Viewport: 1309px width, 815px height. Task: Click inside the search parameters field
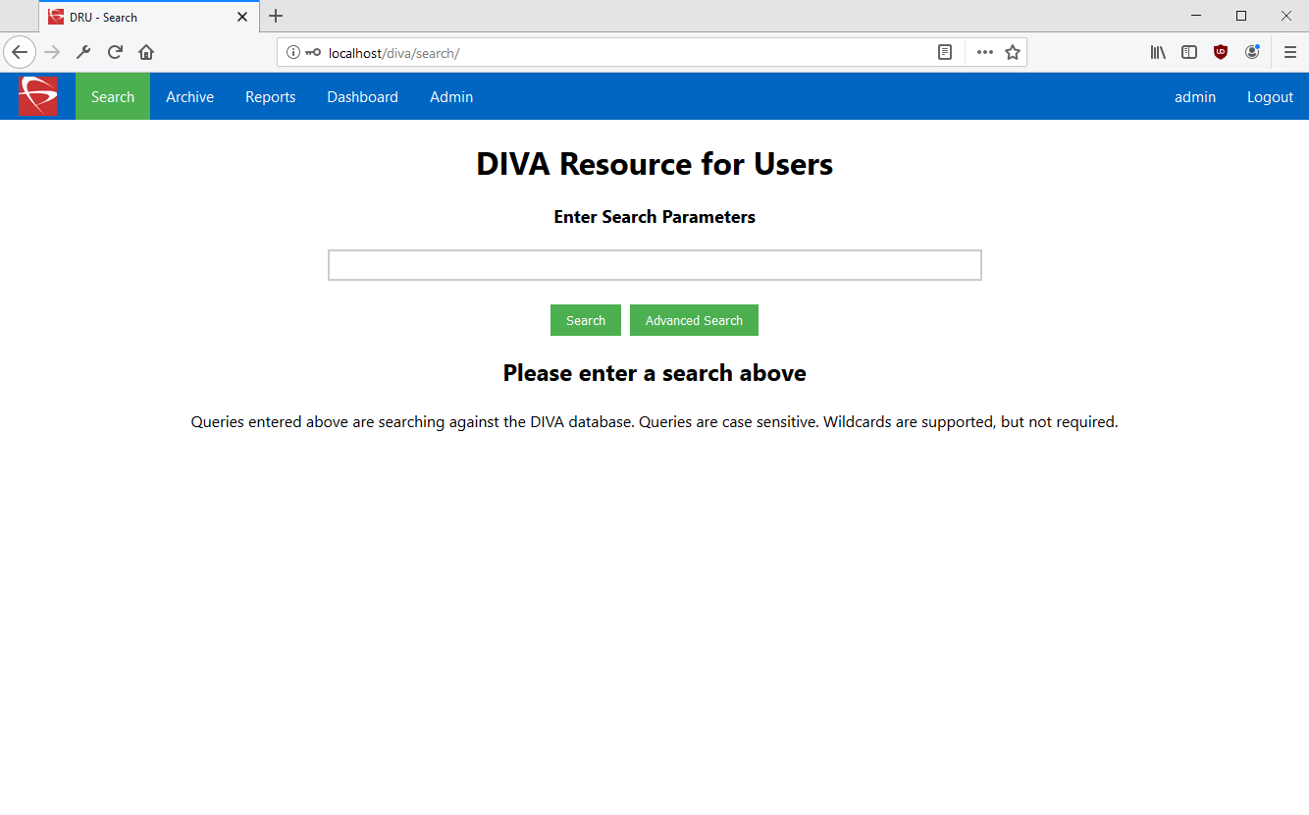click(x=654, y=265)
